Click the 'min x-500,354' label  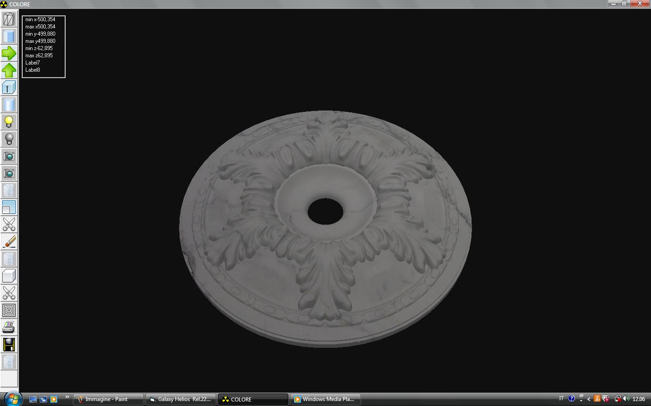pos(40,19)
